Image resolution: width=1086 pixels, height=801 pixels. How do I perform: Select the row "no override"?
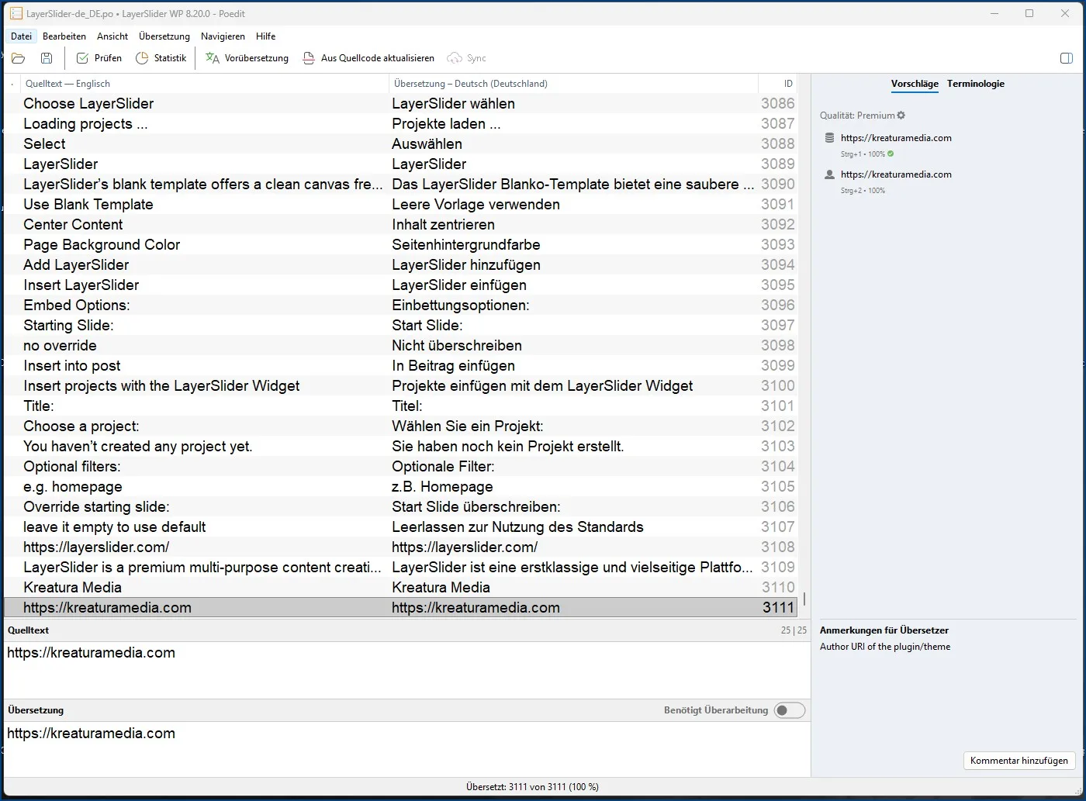[x=402, y=345]
